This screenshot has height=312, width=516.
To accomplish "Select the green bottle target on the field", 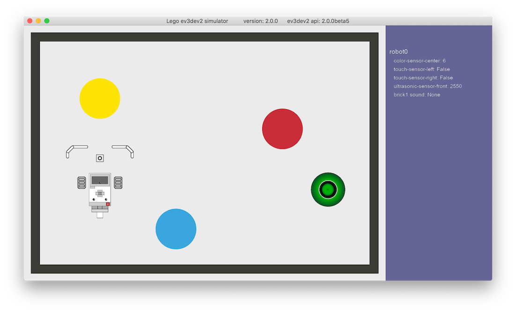I will 328,189.
